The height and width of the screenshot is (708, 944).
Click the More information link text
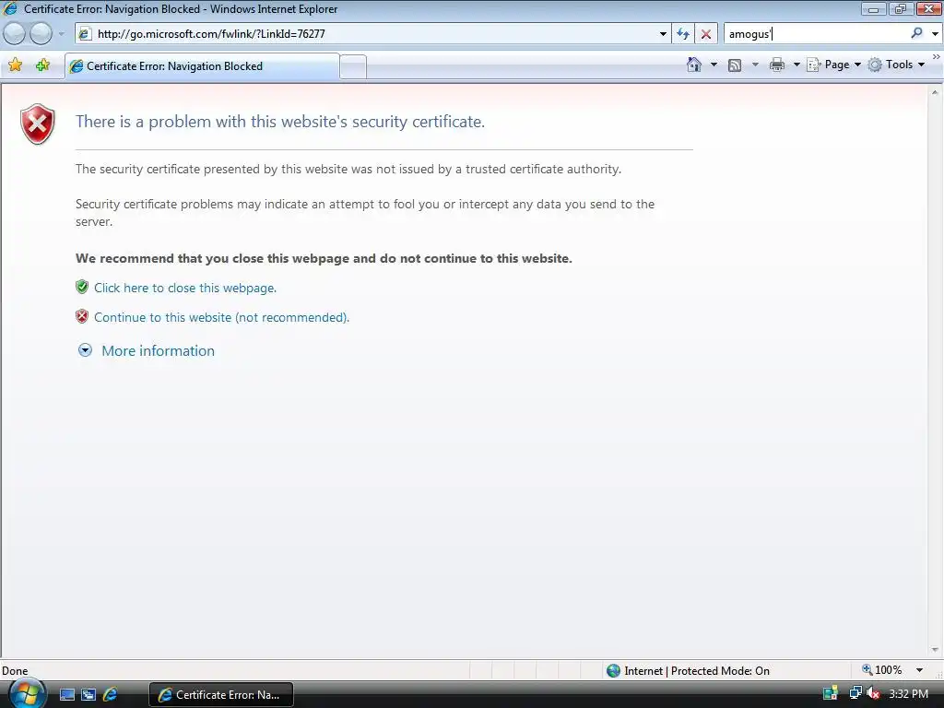pos(158,350)
